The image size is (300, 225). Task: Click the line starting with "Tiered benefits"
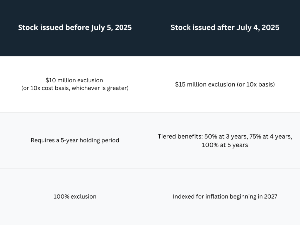(225, 137)
